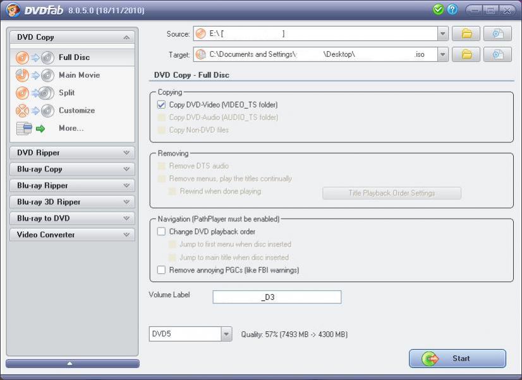
Task: Open the DVD5 output size dropdown
Action: pos(226,334)
